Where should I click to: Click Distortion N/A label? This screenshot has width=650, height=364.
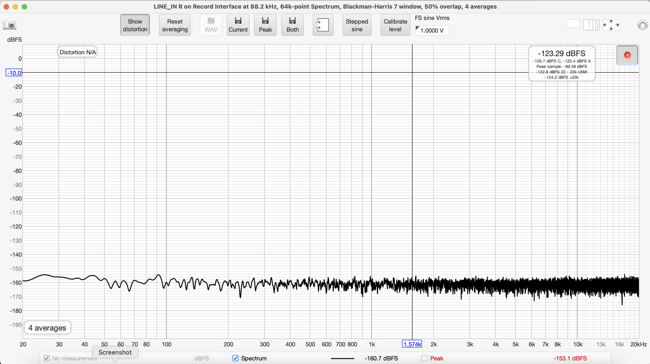[77, 52]
